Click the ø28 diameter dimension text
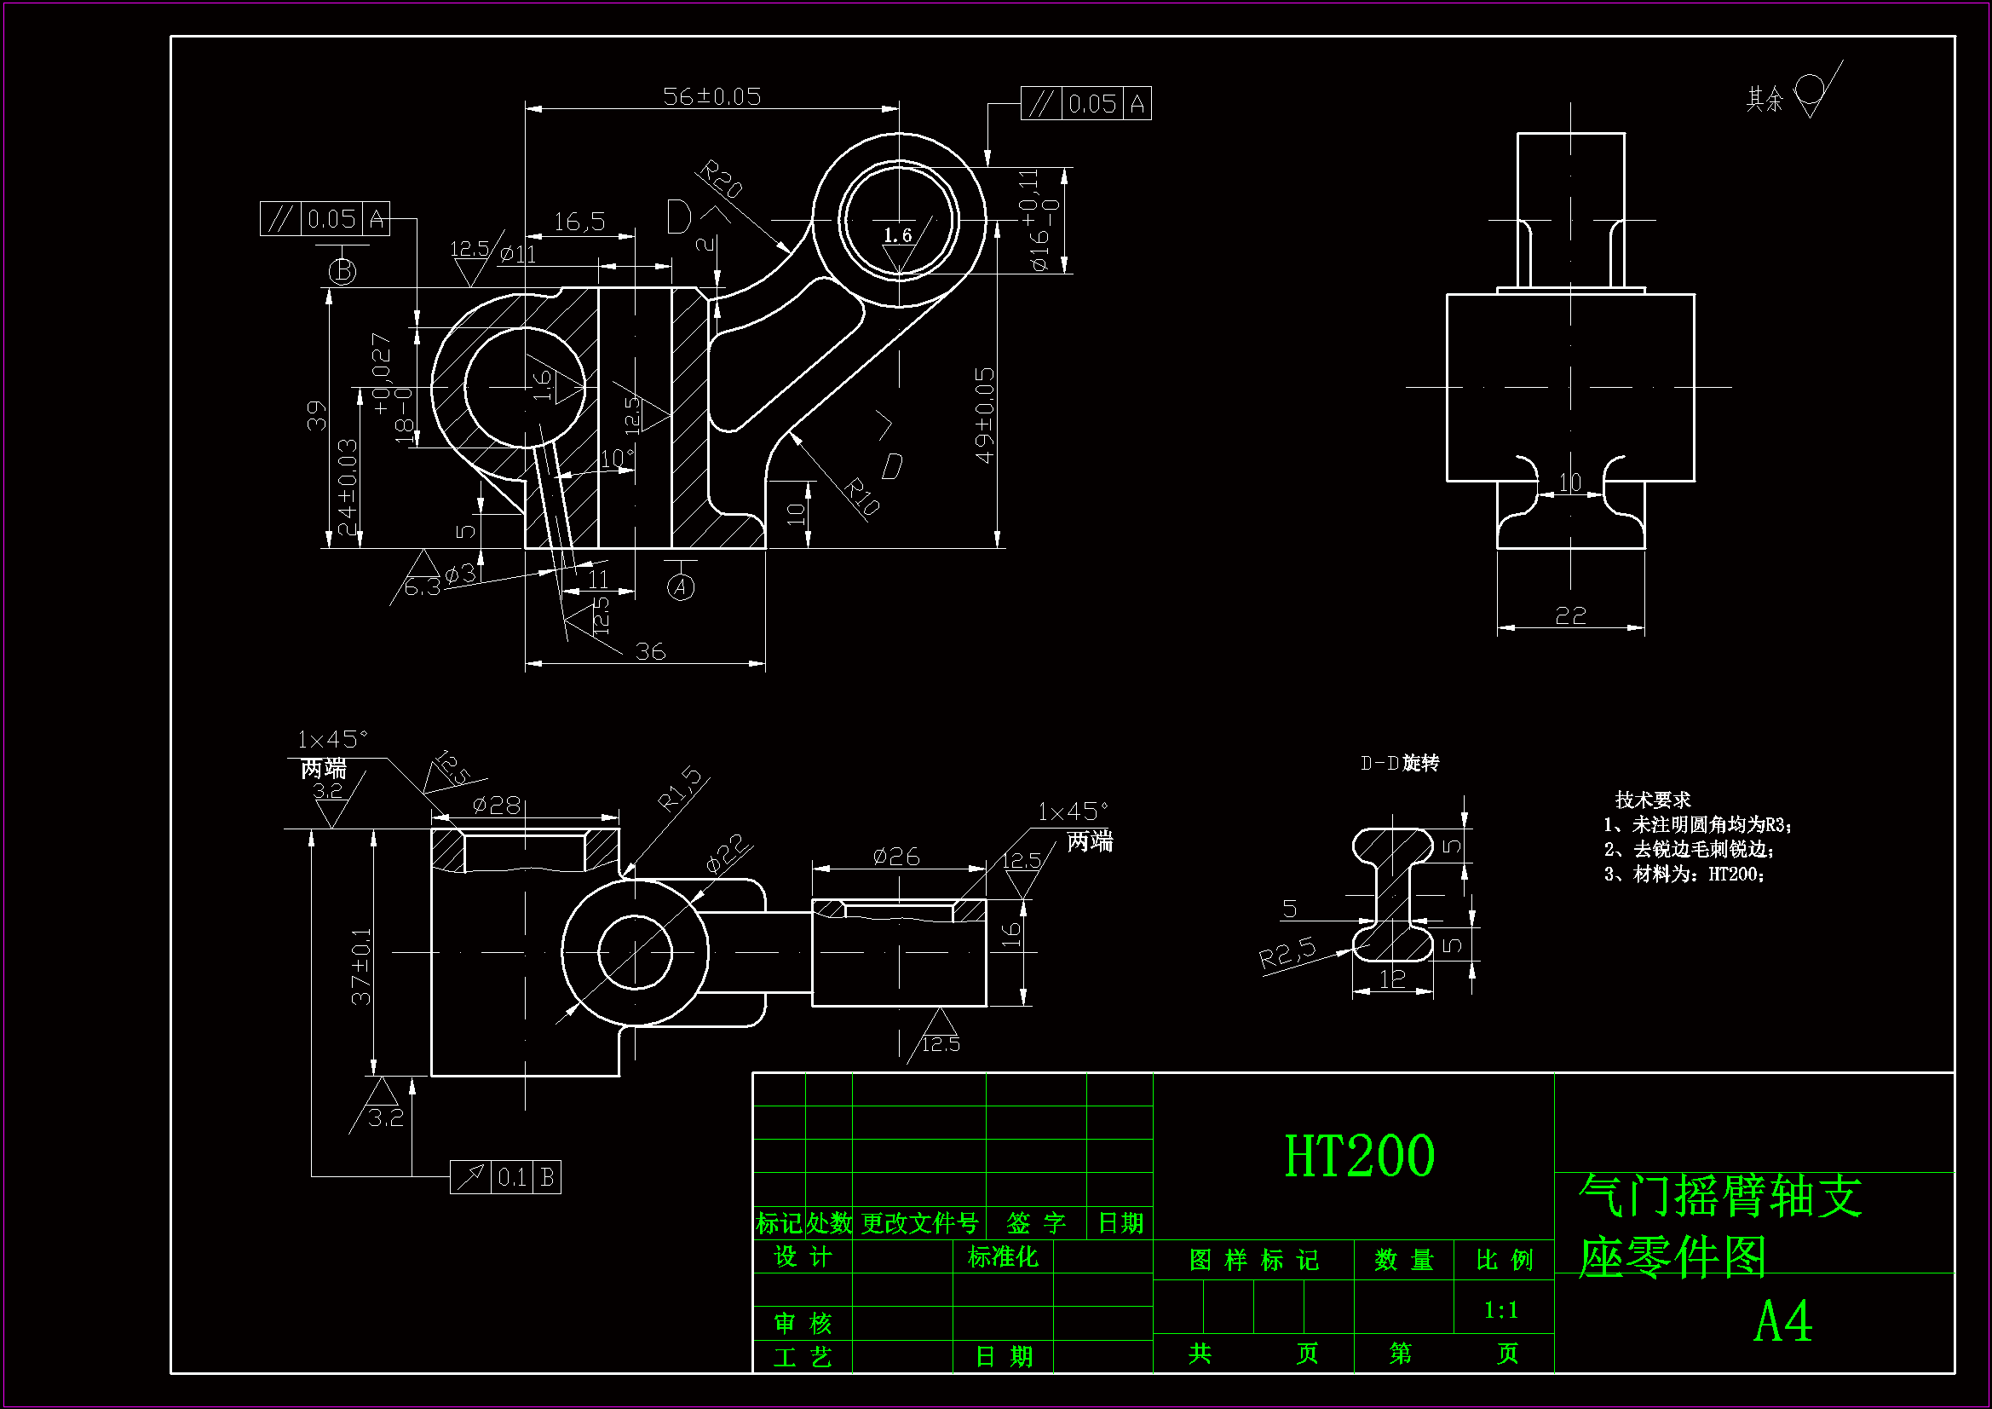This screenshot has height=1409, width=1992. (496, 806)
